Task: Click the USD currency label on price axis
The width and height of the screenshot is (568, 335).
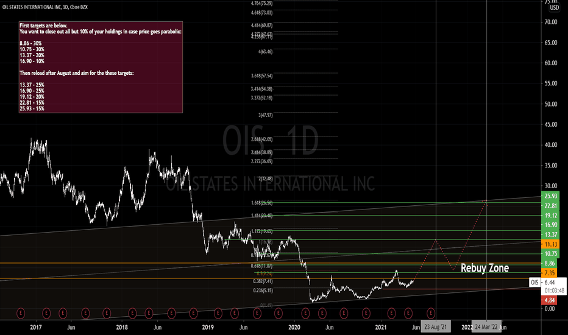Action: 554,7
